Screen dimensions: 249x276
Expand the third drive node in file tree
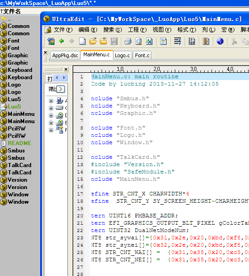[x=51, y=115]
